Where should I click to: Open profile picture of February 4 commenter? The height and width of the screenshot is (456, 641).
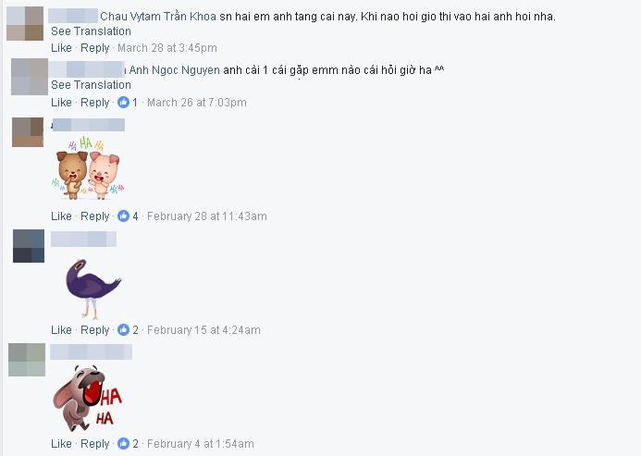27,360
